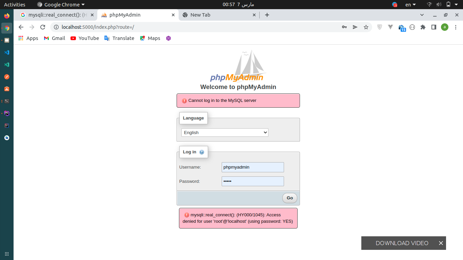
Task: Close the mysqli::real_connect tab
Action: tap(92, 15)
